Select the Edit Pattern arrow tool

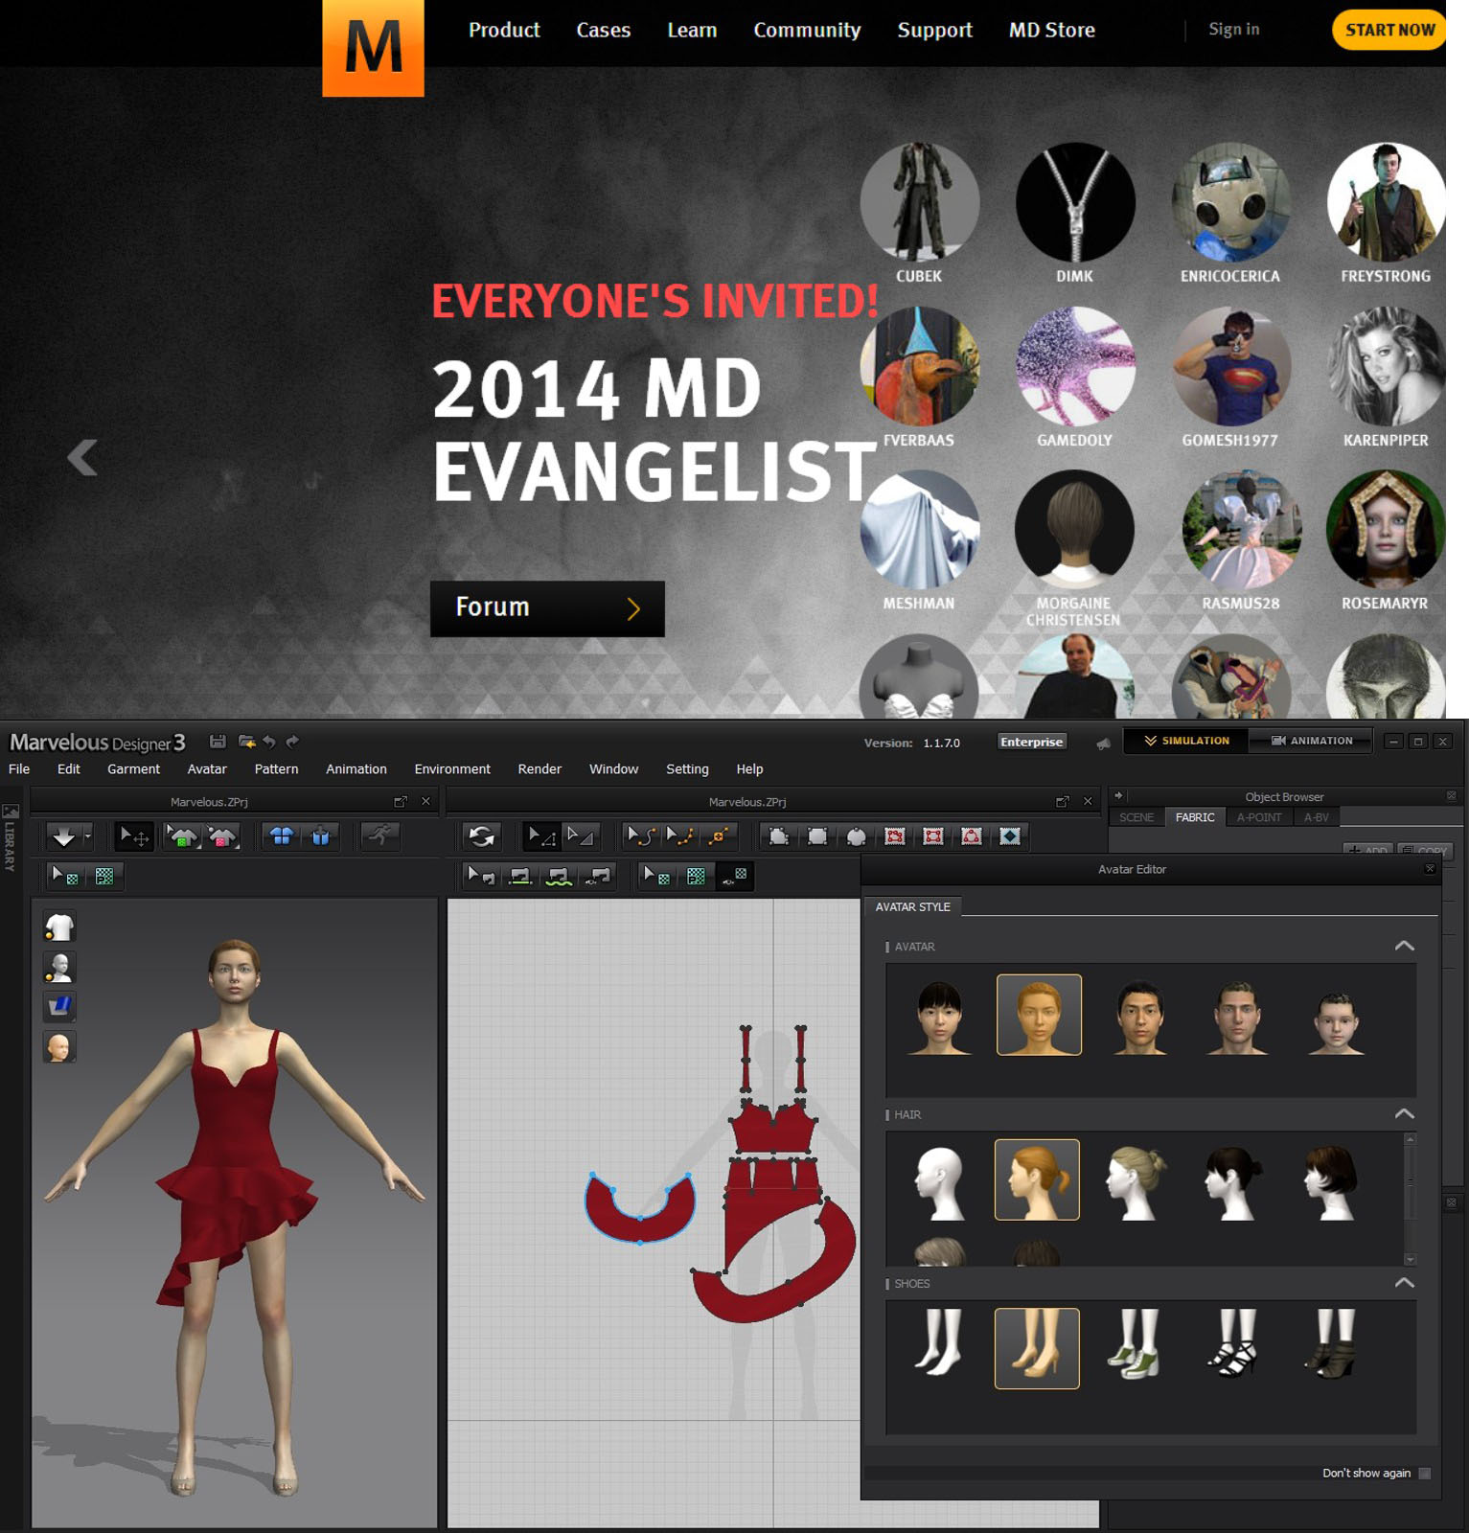click(x=542, y=836)
